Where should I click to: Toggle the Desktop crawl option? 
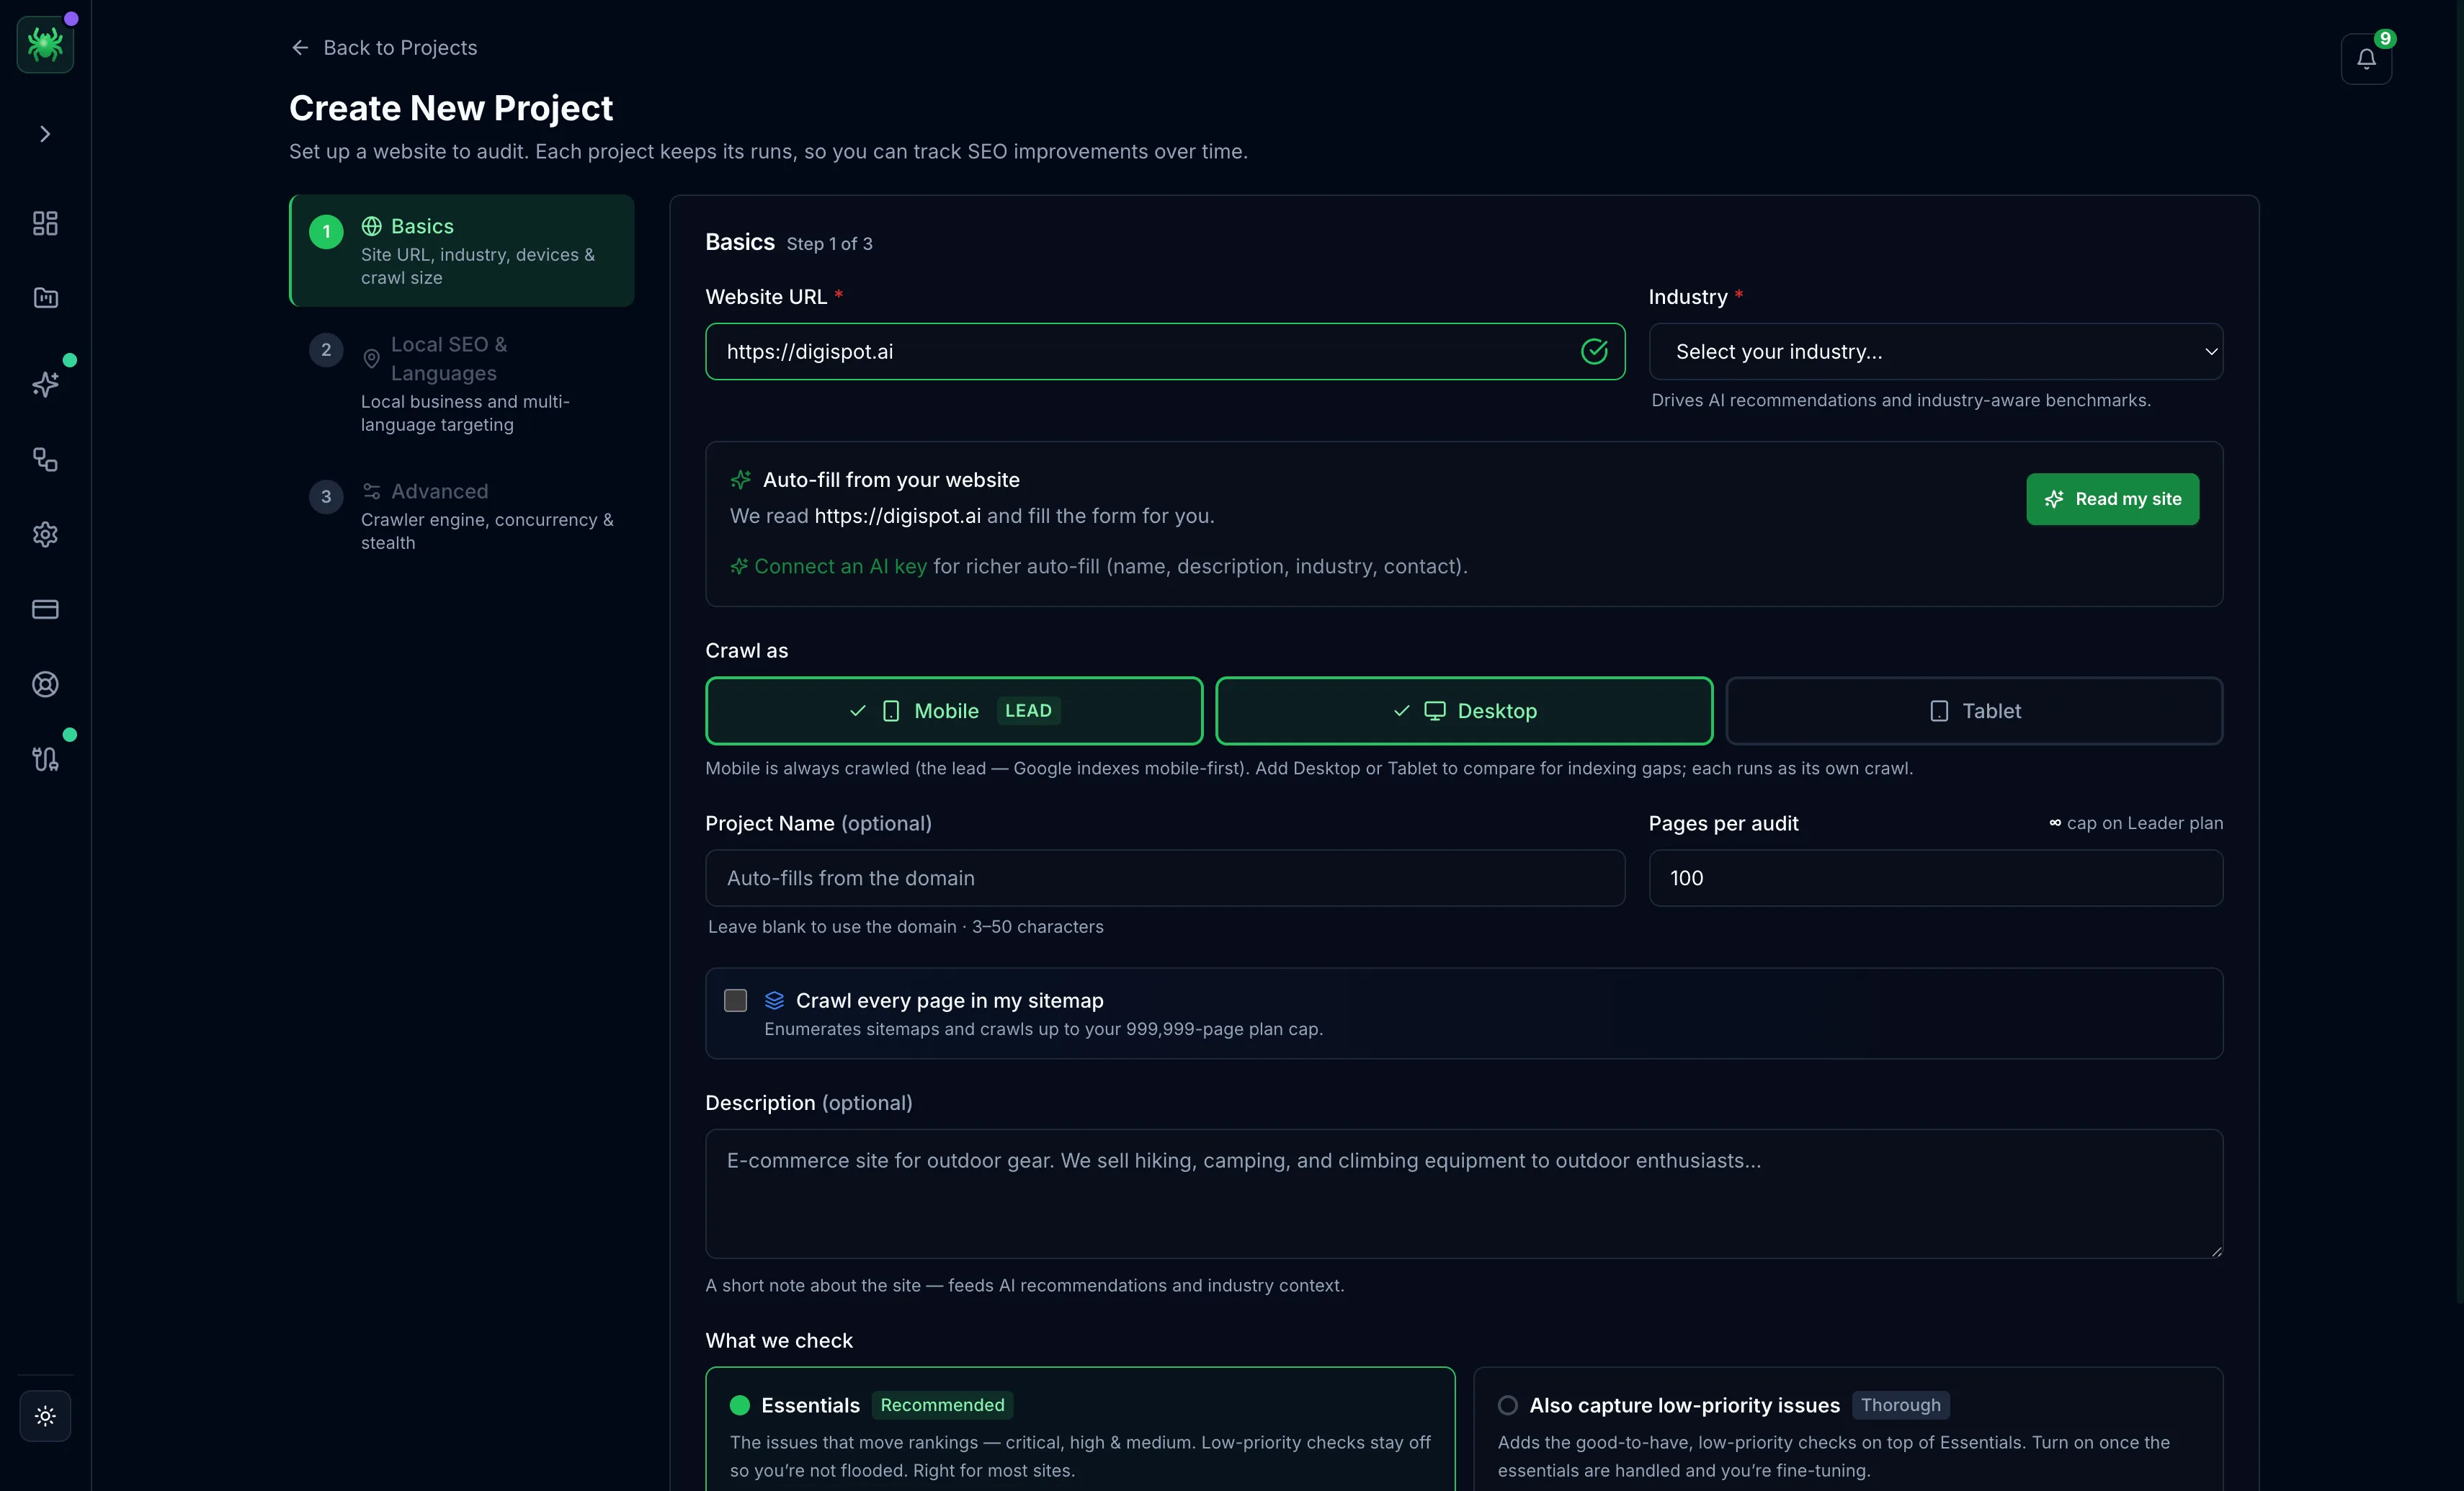pos(1464,711)
